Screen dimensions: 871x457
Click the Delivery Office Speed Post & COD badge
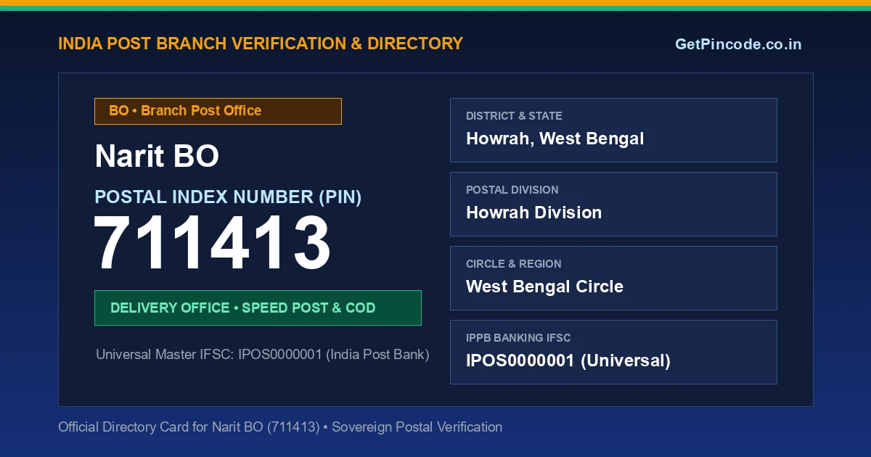258,308
